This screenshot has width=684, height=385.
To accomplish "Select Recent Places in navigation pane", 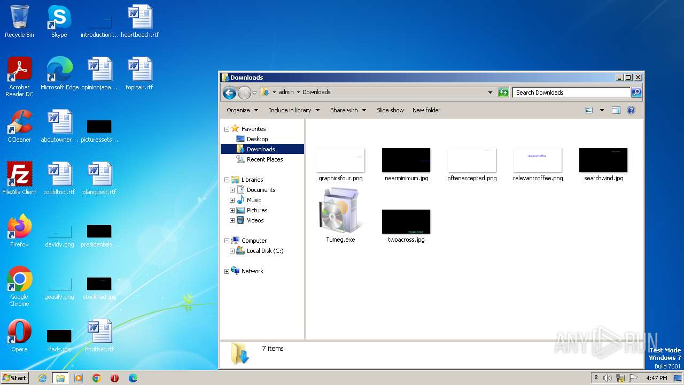I will [x=265, y=159].
